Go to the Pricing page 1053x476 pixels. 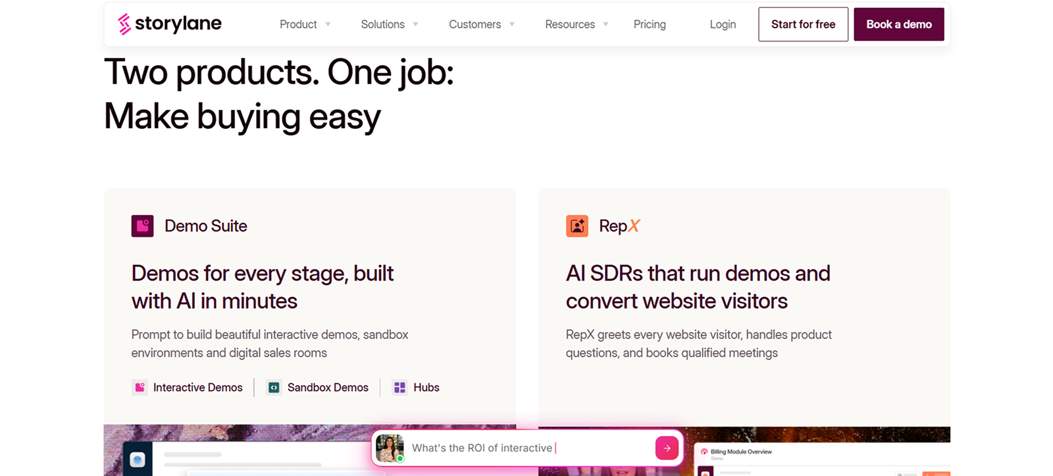click(650, 24)
